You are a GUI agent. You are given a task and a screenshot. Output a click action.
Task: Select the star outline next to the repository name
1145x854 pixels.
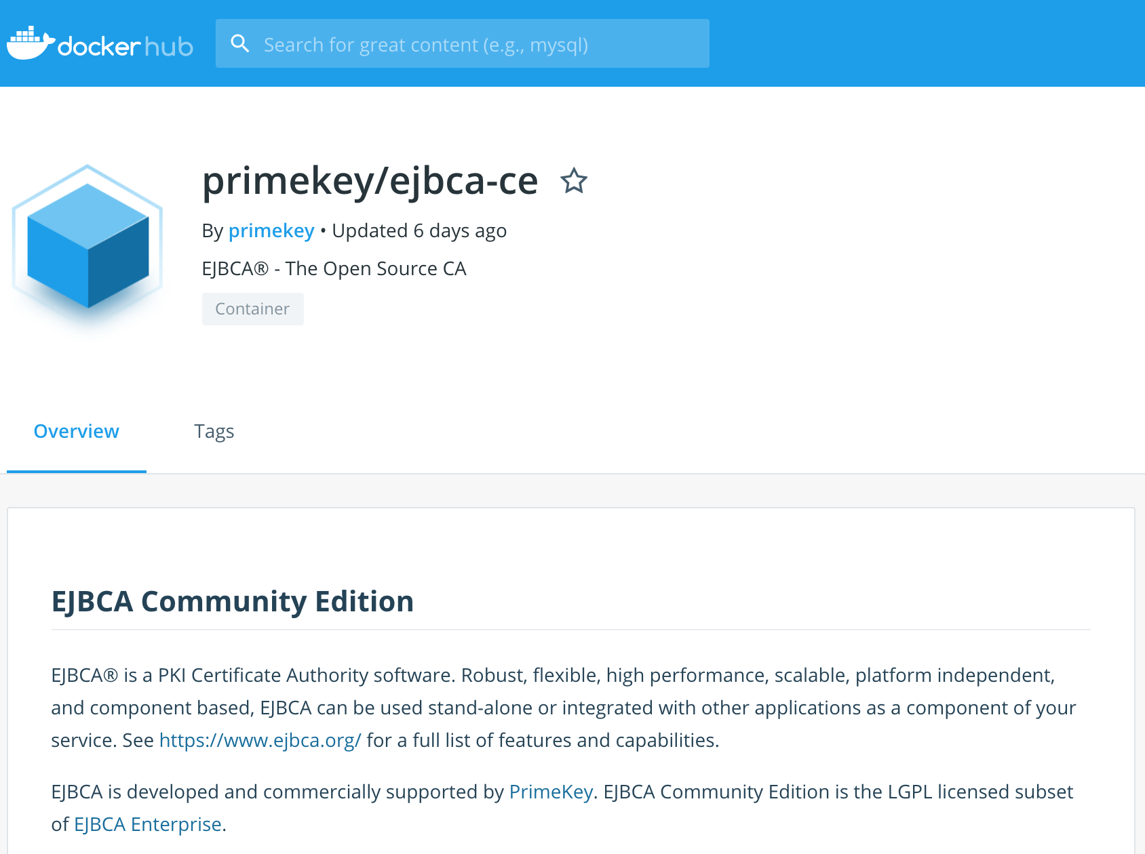pos(573,181)
